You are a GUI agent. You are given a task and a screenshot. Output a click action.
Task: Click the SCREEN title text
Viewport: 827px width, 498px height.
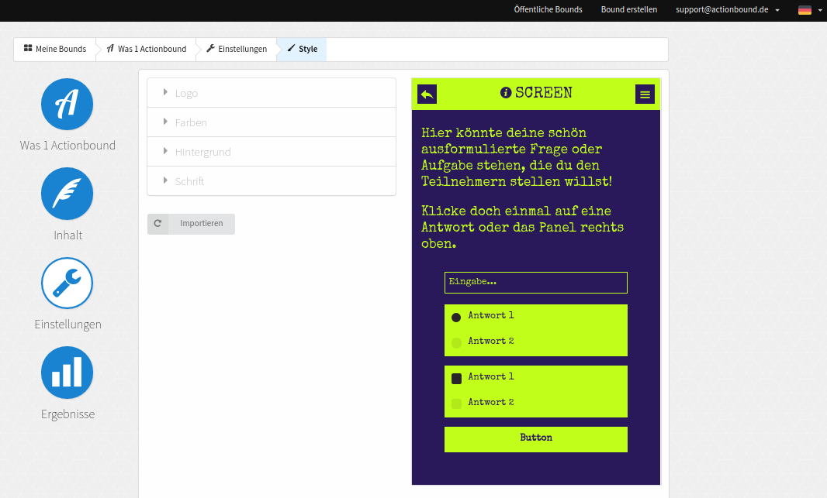pos(544,93)
